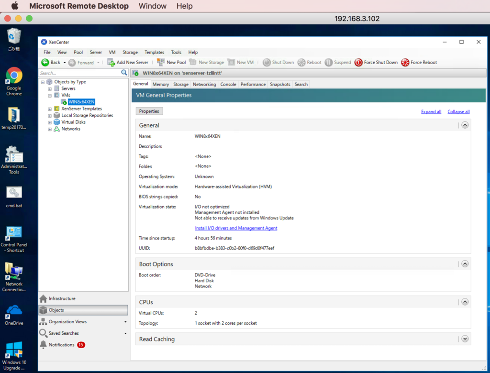Collapse the Boot Options section chevron
Screen dimensions: 490x373
click(x=465, y=264)
